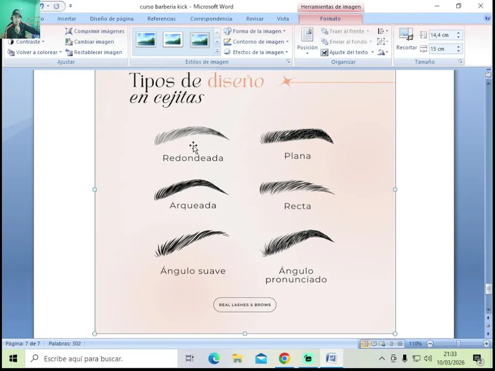The height and width of the screenshot is (371, 495).
Task: Open the notification center icon
Action: tap(478, 359)
